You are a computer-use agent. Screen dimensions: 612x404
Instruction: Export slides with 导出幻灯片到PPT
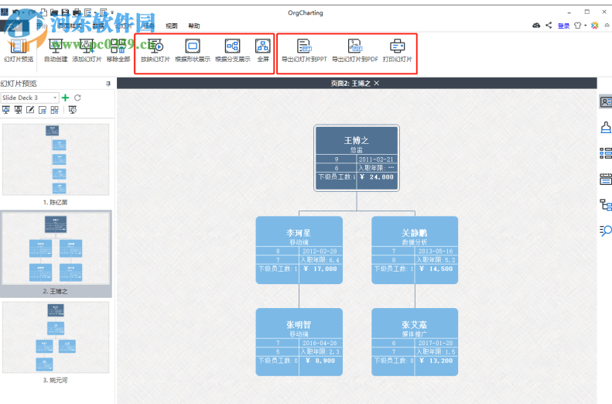[304, 51]
